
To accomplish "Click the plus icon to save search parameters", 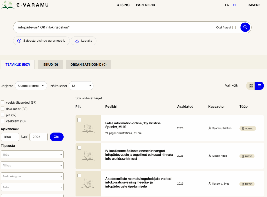I will (x=19, y=41).
